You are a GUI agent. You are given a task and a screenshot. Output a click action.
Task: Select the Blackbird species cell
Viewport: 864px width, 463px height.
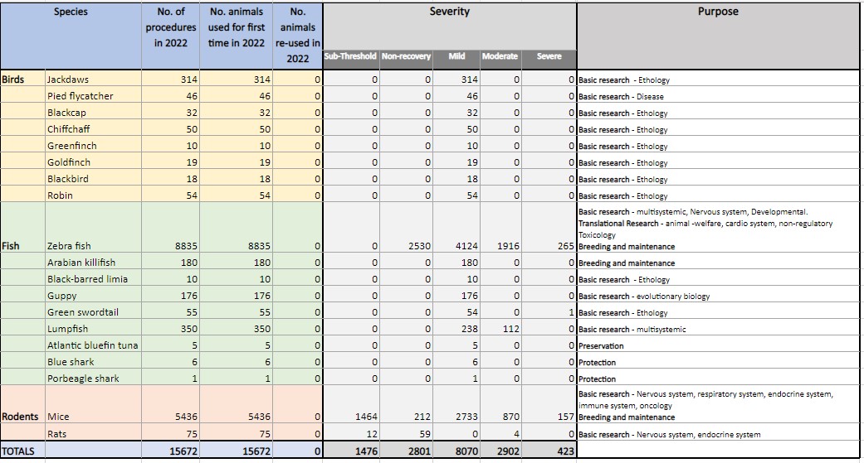pyautogui.click(x=93, y=178)
